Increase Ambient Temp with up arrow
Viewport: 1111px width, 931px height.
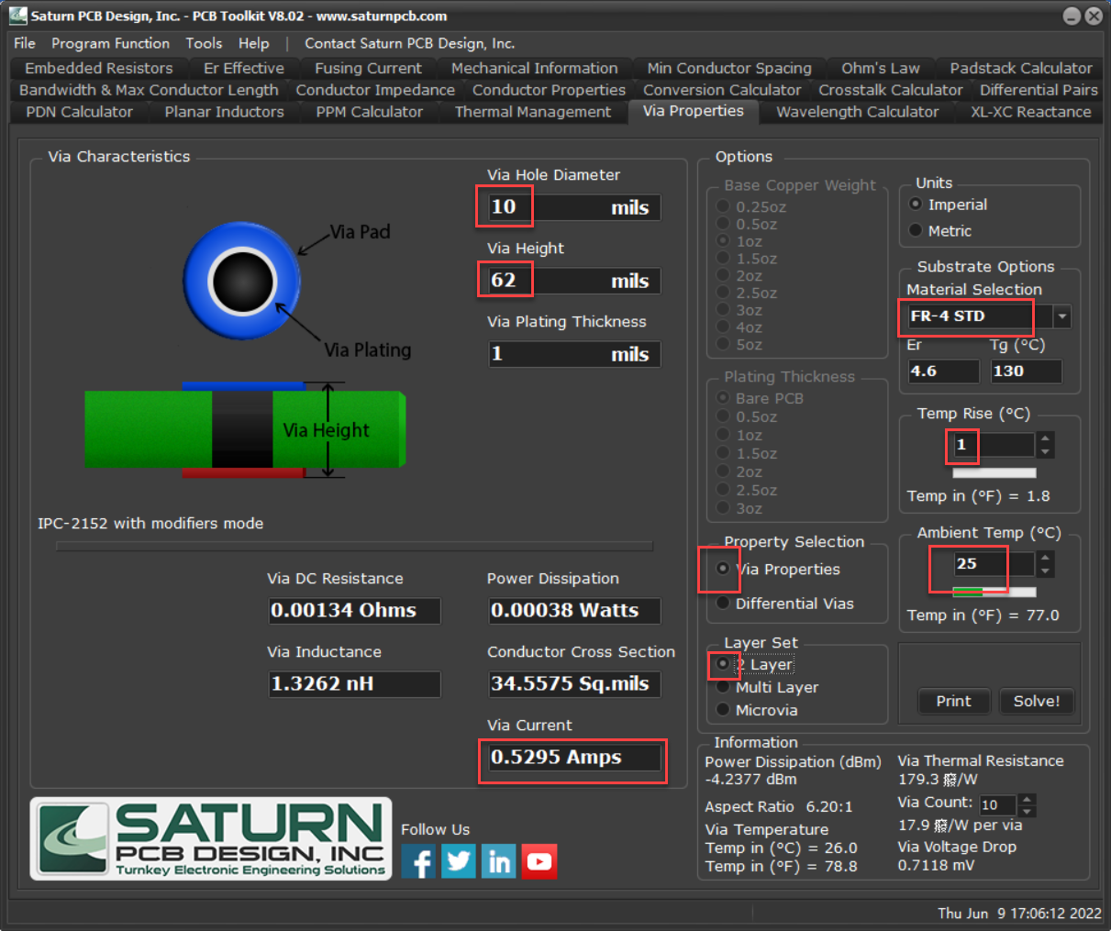pos(1045,558)
